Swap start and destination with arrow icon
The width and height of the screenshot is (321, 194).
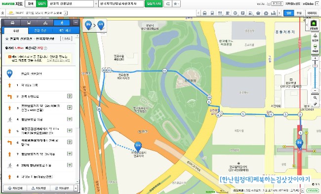pyautogui.click(x=168, y=3)
